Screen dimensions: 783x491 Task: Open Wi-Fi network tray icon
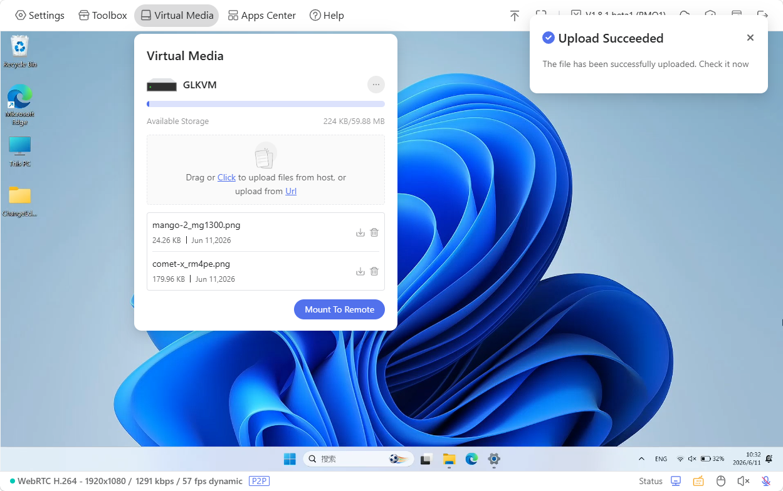click(680, 459)
